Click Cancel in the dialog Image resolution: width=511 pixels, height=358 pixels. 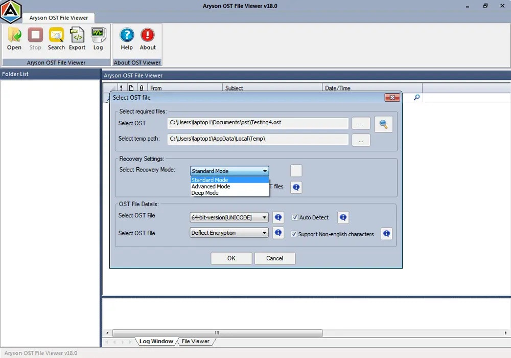coord(274,258)
